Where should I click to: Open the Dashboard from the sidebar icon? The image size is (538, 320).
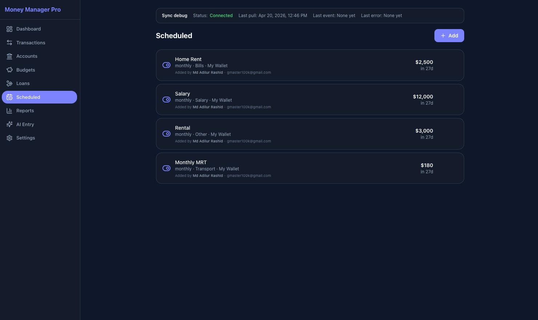tap(9, 29)
